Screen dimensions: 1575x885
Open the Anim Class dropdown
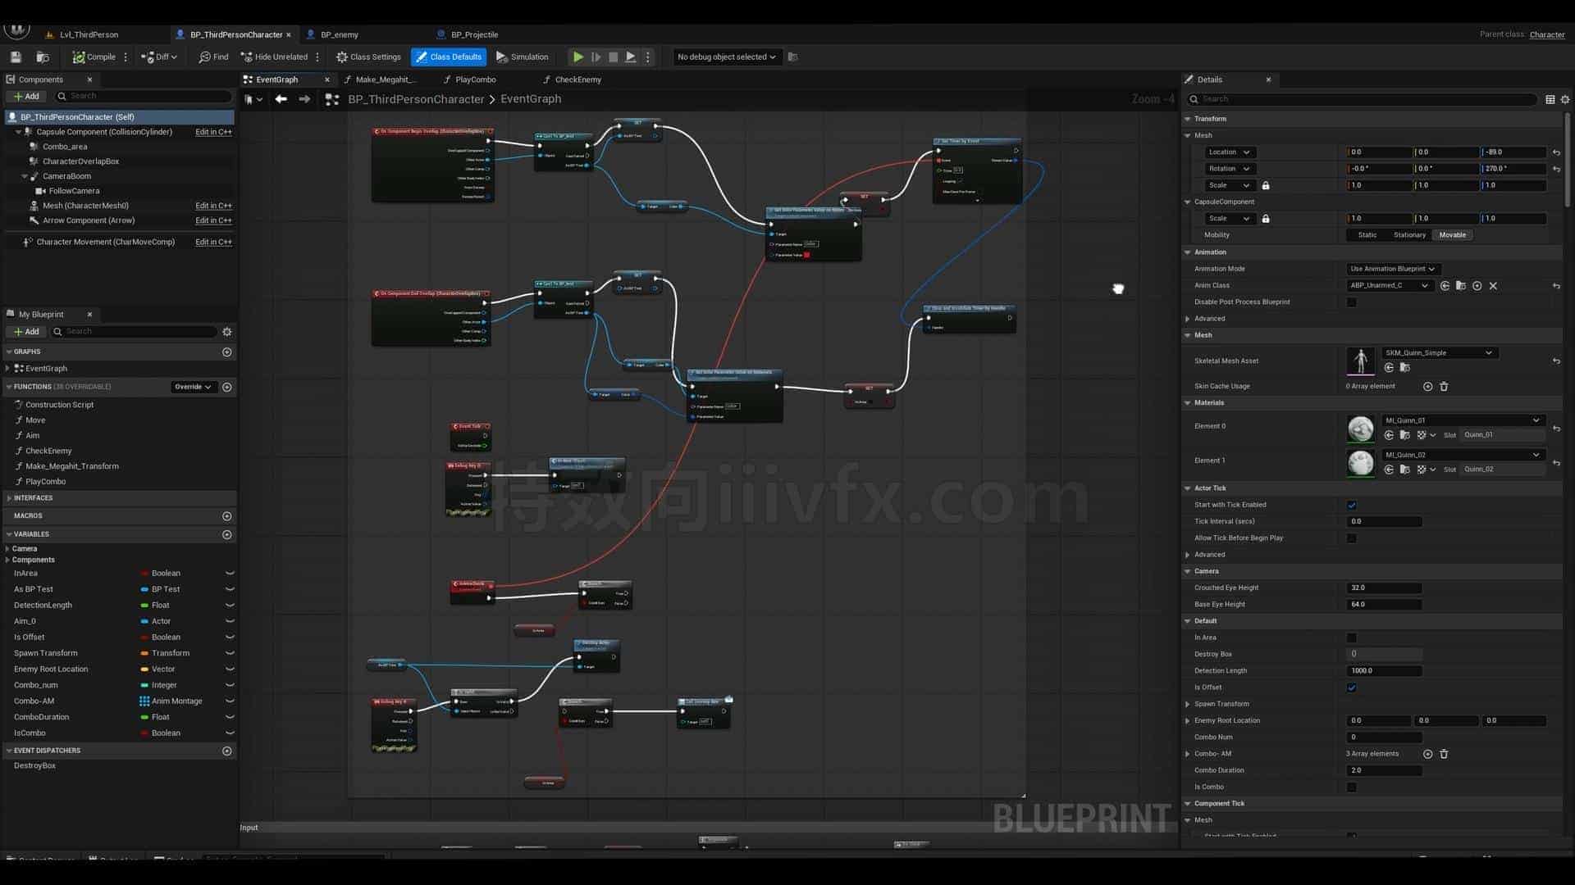[x=1389, y=286]
